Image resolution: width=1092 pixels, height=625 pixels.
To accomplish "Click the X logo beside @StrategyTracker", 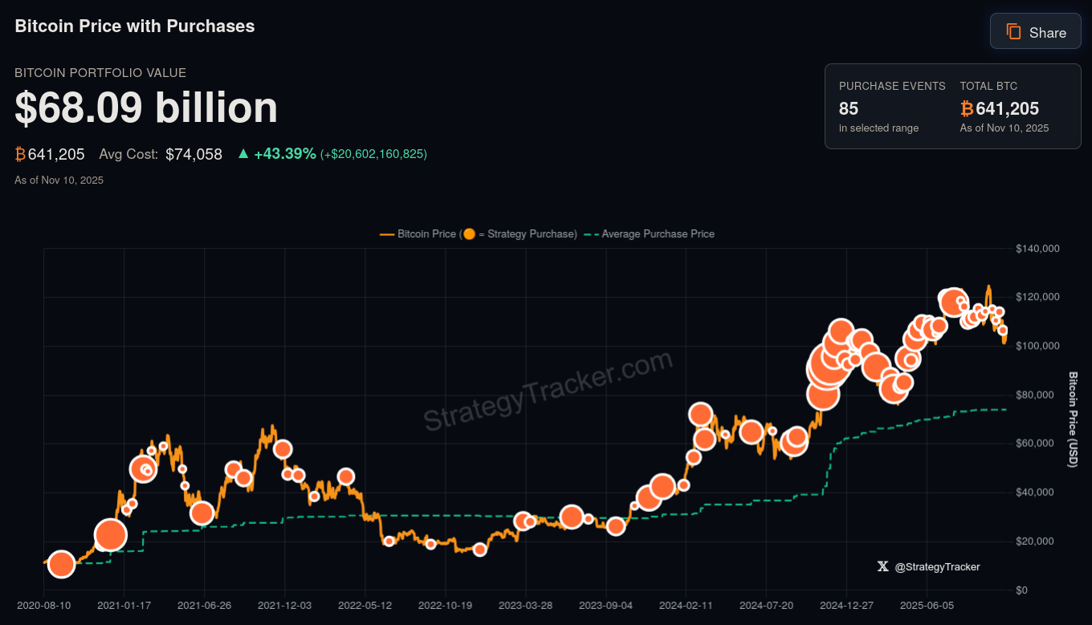I will (x=883, y=566).
